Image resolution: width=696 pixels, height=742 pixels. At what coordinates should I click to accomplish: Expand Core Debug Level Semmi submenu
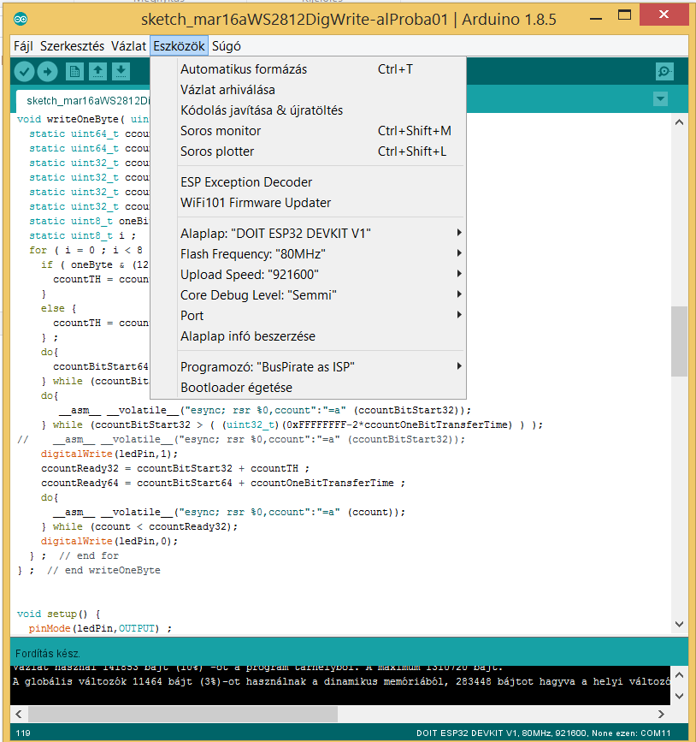pyautogui.click(x=308, y=295)
